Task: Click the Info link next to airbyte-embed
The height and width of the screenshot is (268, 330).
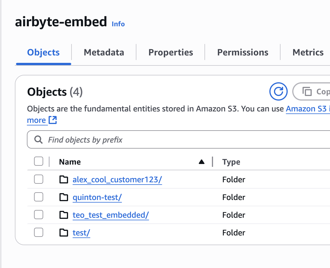Action: coord(118,24)
